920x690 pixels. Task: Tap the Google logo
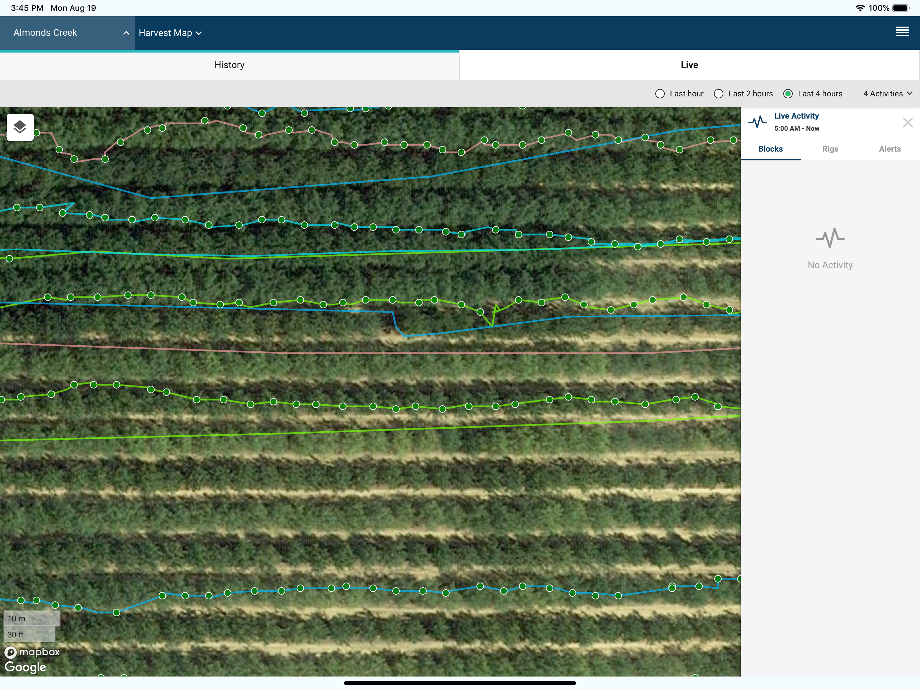(25, 667)
